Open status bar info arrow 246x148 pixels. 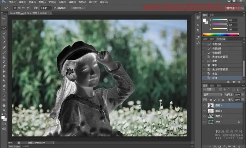[x=53, y=143]
